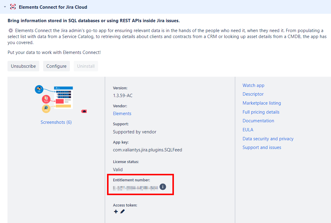Click the greyed-out Uninstall button
The image size is (331, 223).
point(86,66)
